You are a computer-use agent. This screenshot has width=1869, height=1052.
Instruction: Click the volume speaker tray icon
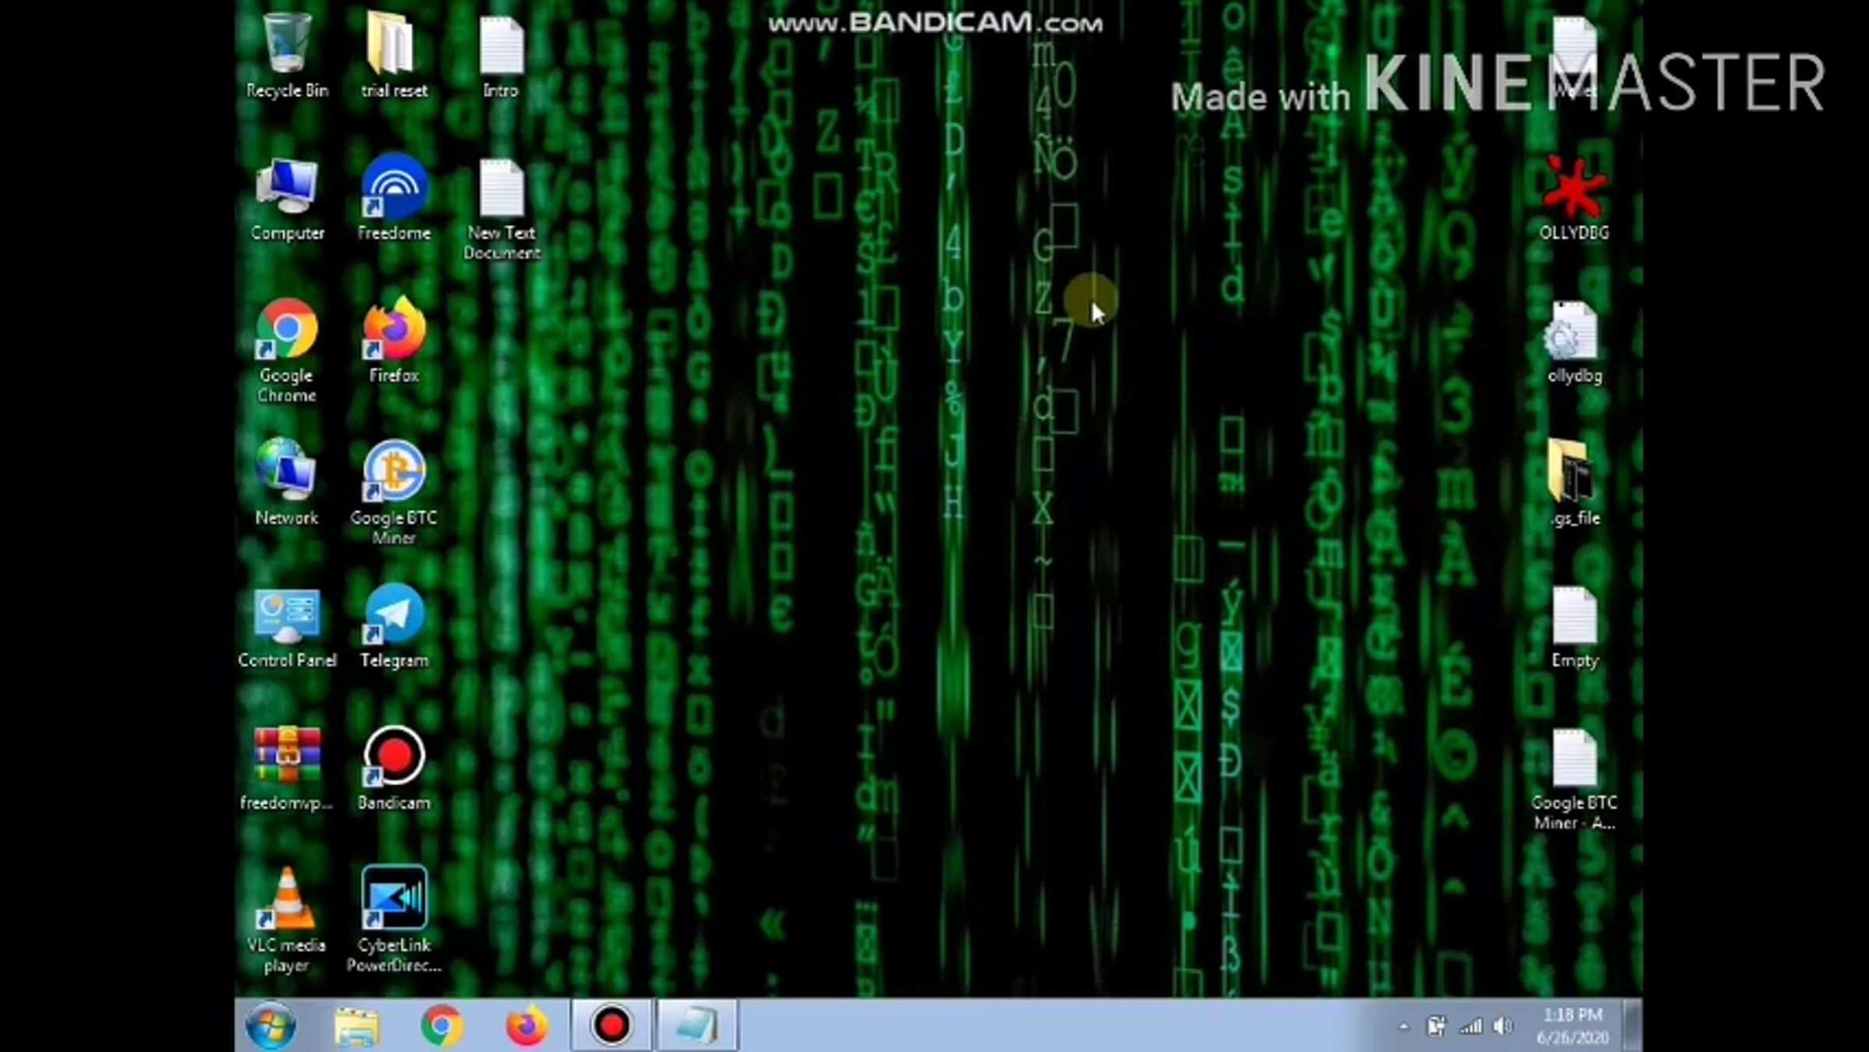[1503, 1027]
